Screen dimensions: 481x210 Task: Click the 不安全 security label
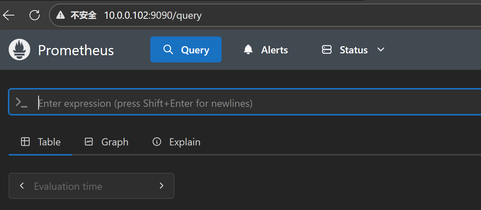point(84,15)
